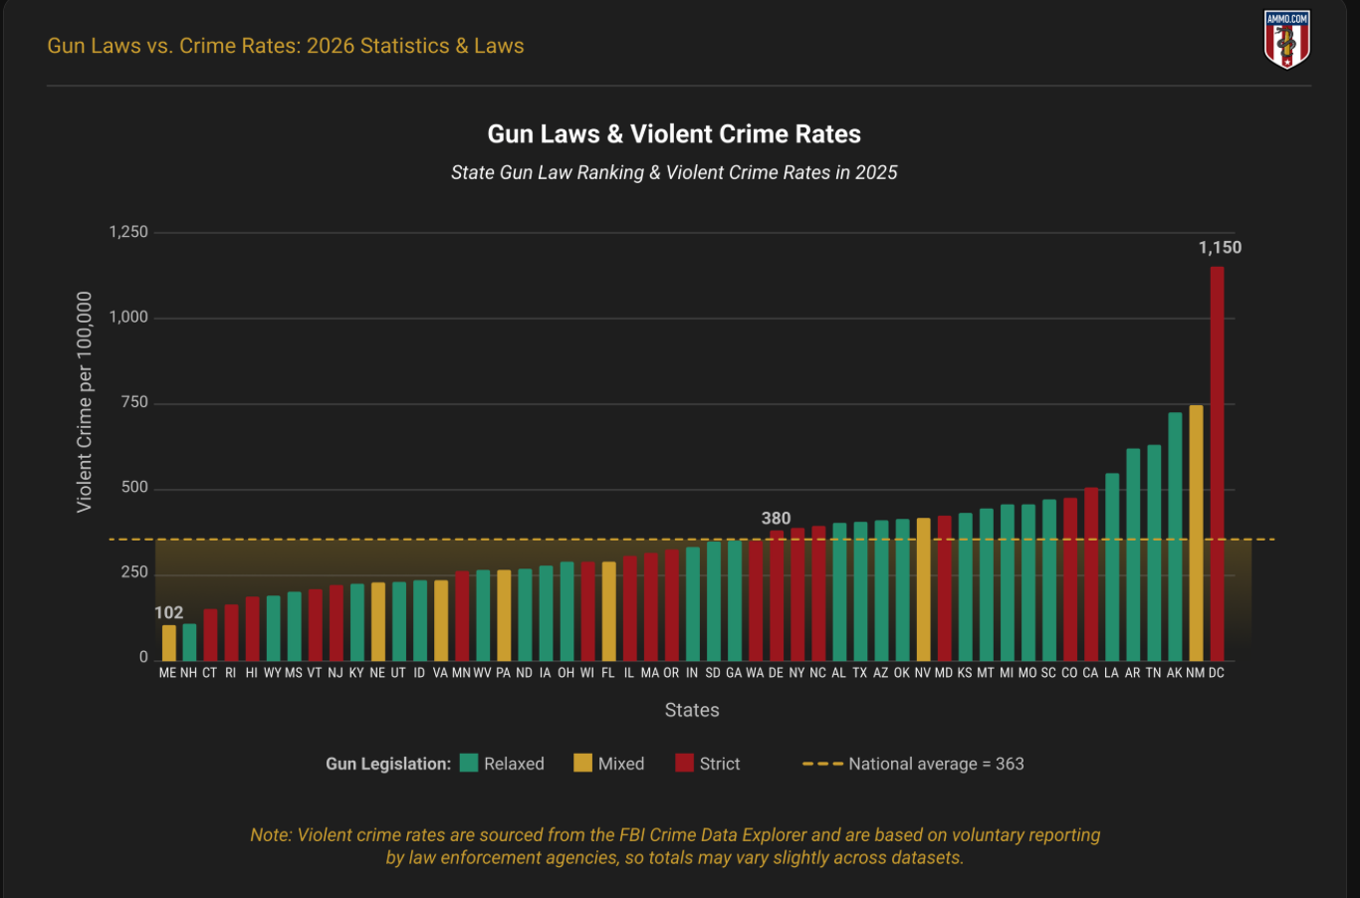Click the States axis title
This screenshot has width=1360, height=898.
point(692,710)
